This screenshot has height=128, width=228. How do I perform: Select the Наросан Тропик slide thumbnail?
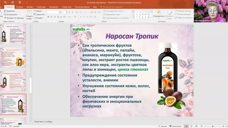13,104
